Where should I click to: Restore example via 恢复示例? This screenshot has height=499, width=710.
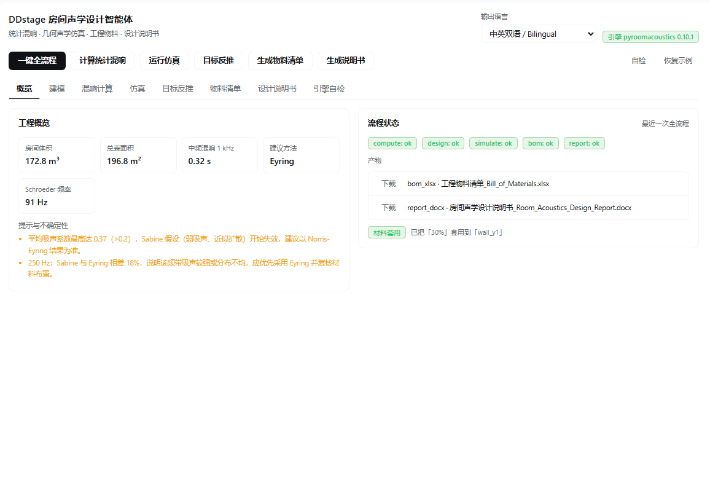click(x=678, y=61)
